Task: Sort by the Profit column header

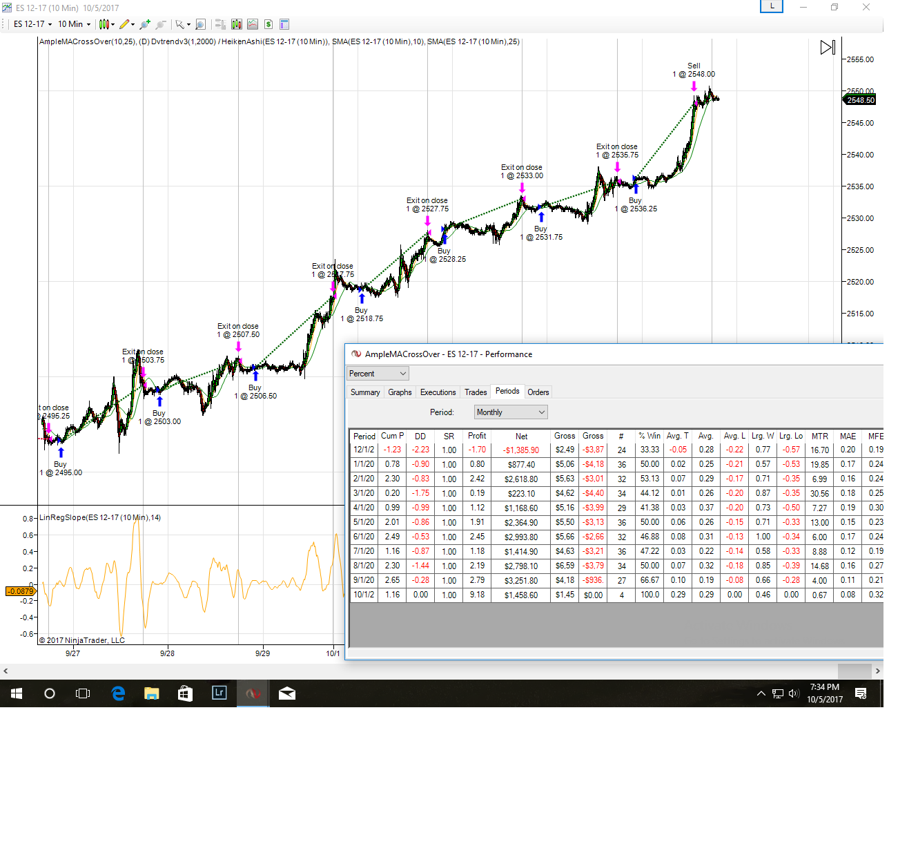Action: coord(477,437)
